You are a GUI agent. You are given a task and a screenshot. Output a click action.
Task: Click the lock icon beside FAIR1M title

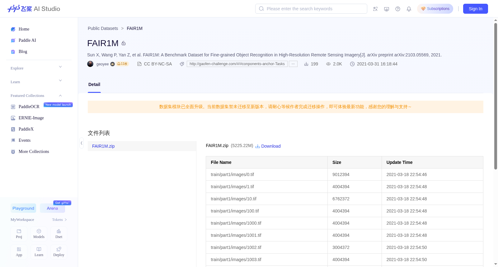click(124, 43)
